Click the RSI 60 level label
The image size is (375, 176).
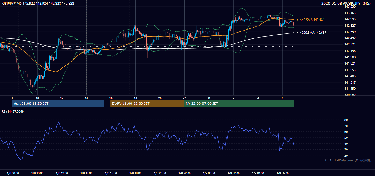click(x=346, y=132)
